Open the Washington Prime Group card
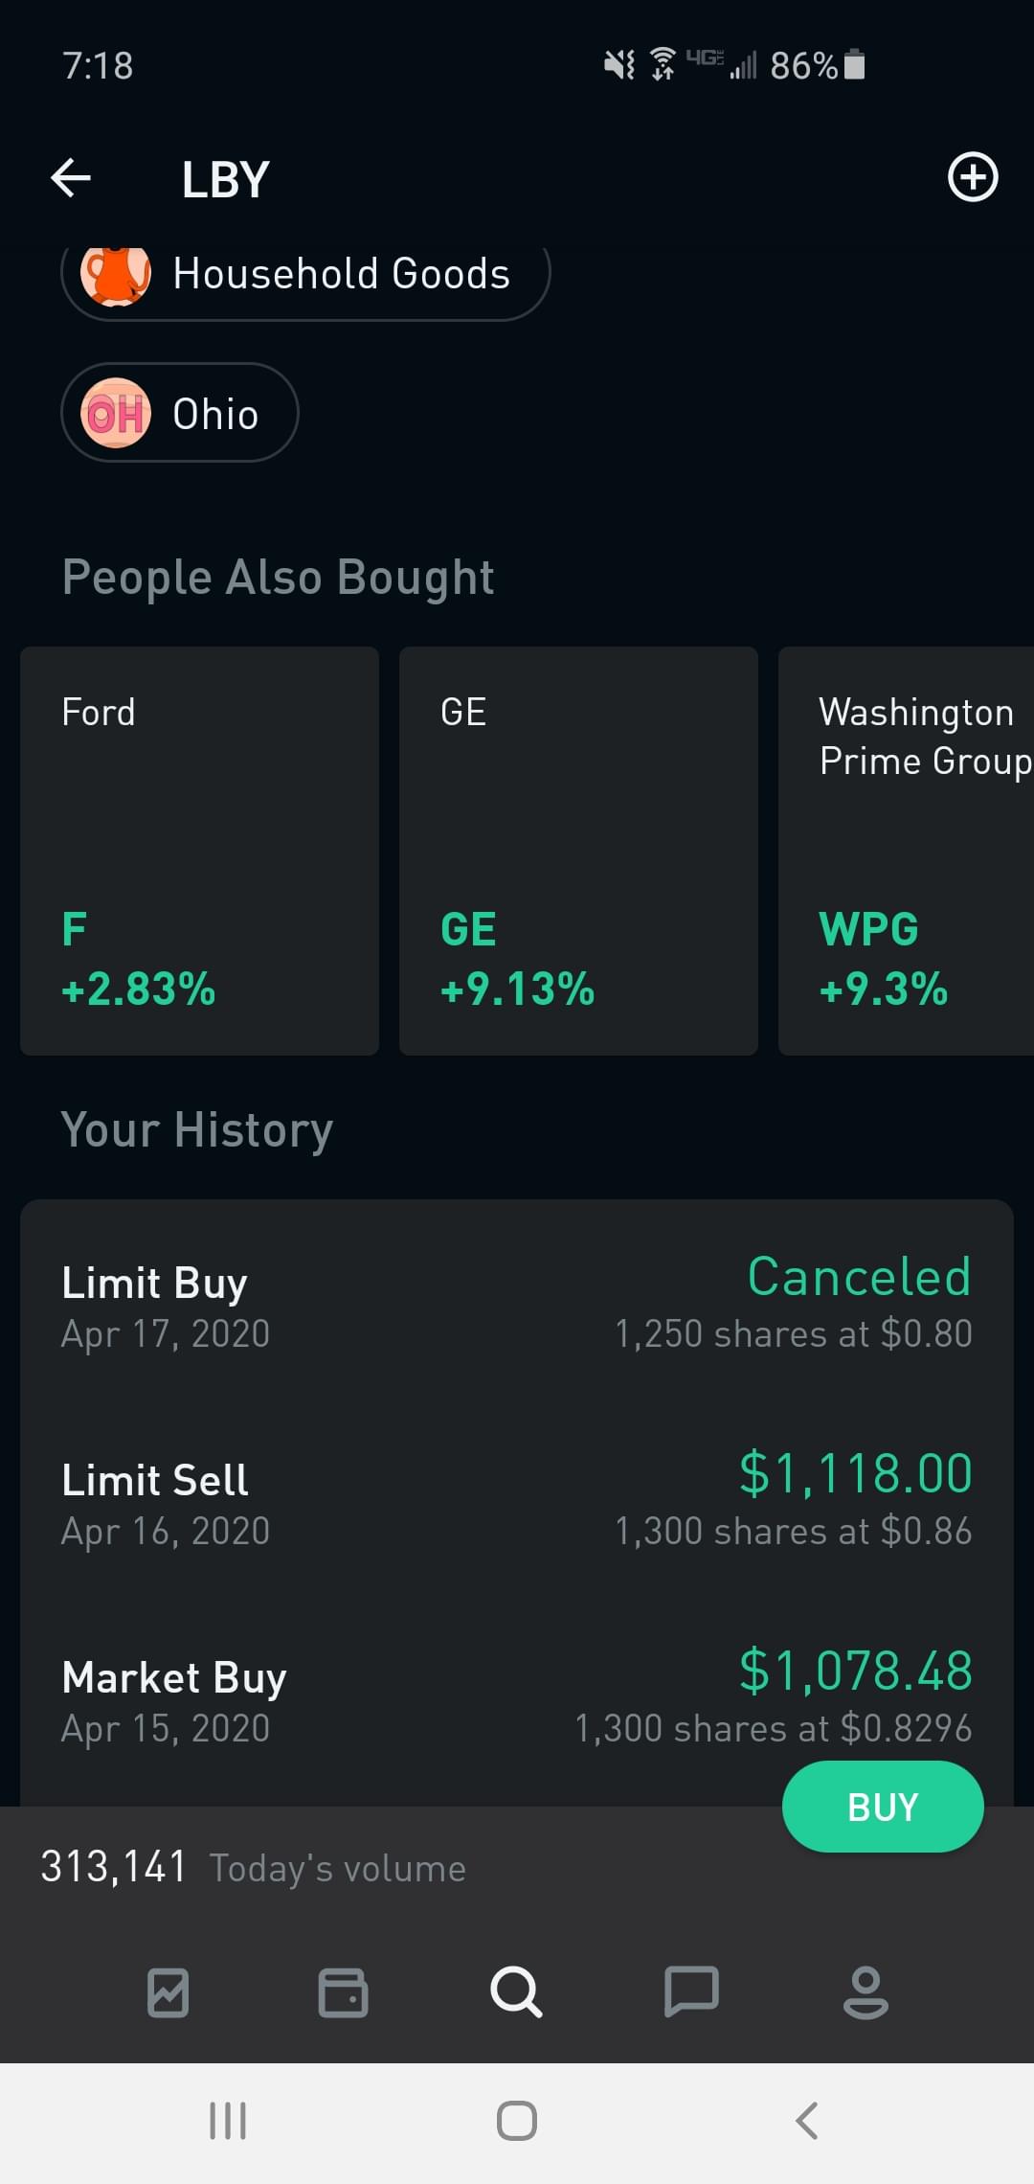Screen dimensions: 1034x2184 [906, 851]
